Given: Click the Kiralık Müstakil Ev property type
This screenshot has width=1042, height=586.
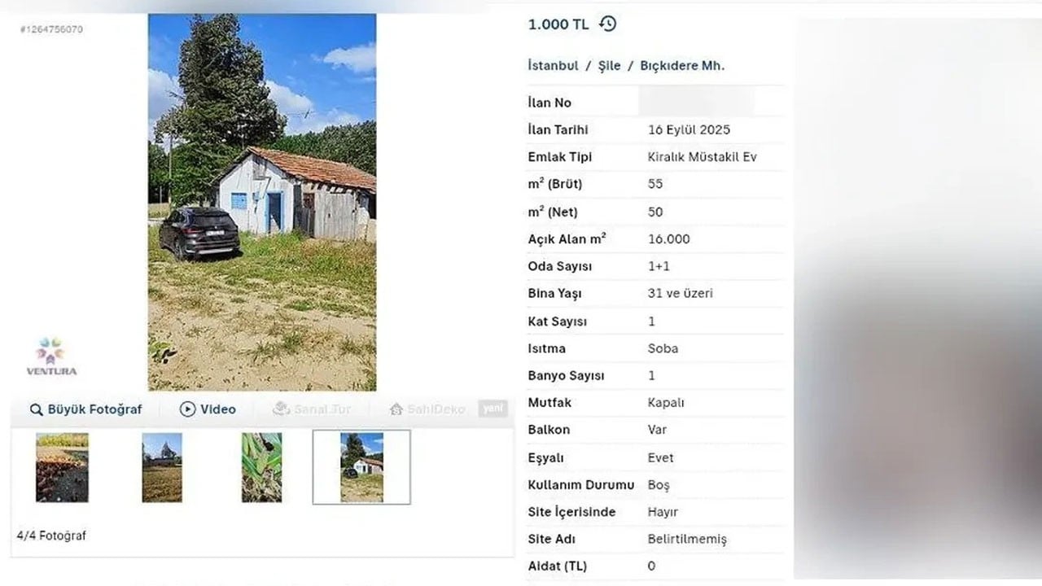Looking at the screenshot, I should 703,157.
